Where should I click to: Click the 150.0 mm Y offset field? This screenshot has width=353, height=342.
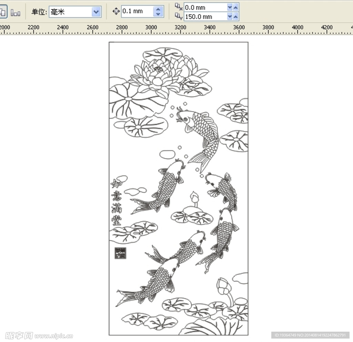(x=205, y=17)
